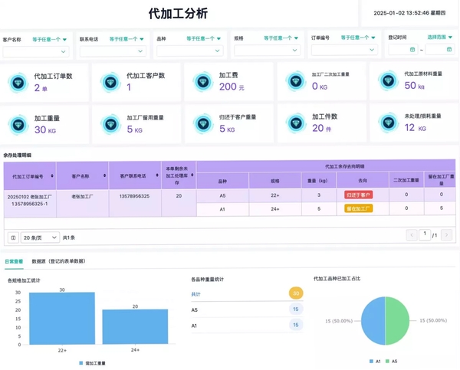Click the yellow 留在加工厂 tag
Image resolution: width=460 pixels, height=370 pixels.
359,208
